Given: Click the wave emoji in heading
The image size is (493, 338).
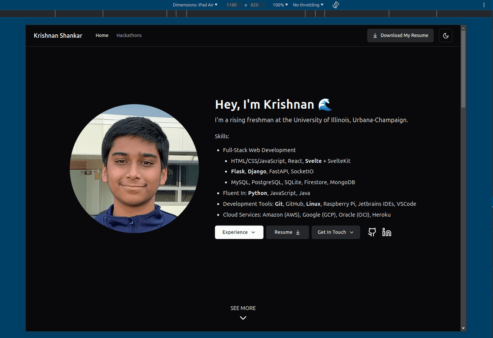Looking at the screenshot, I should [x=325, y=104].
